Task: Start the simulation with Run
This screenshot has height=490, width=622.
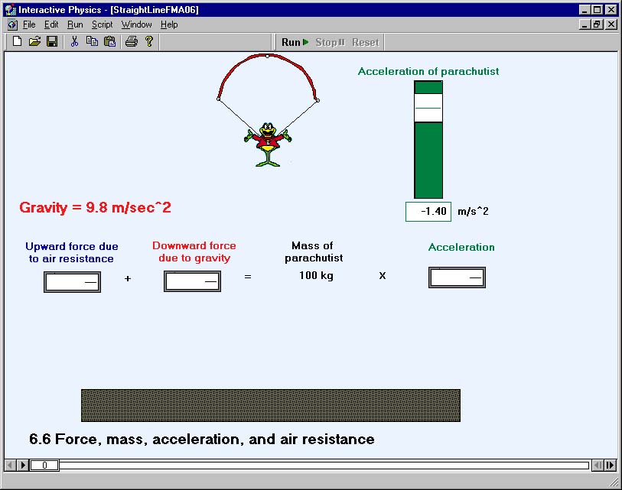Action: coord(295,42)
